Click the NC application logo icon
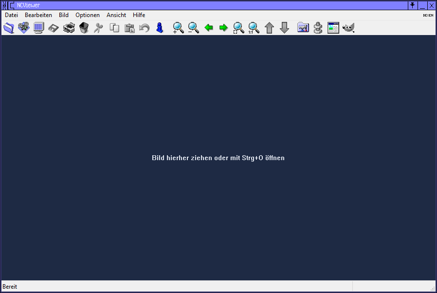This screenshot has width=437, height=293. coord(8,5)
